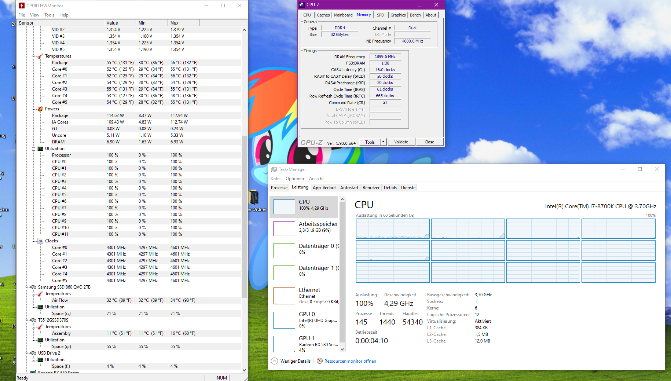Switch to the App-Verlauf tab
The height and width of the screenshot is (381, 671).
(x=324, y=188)
